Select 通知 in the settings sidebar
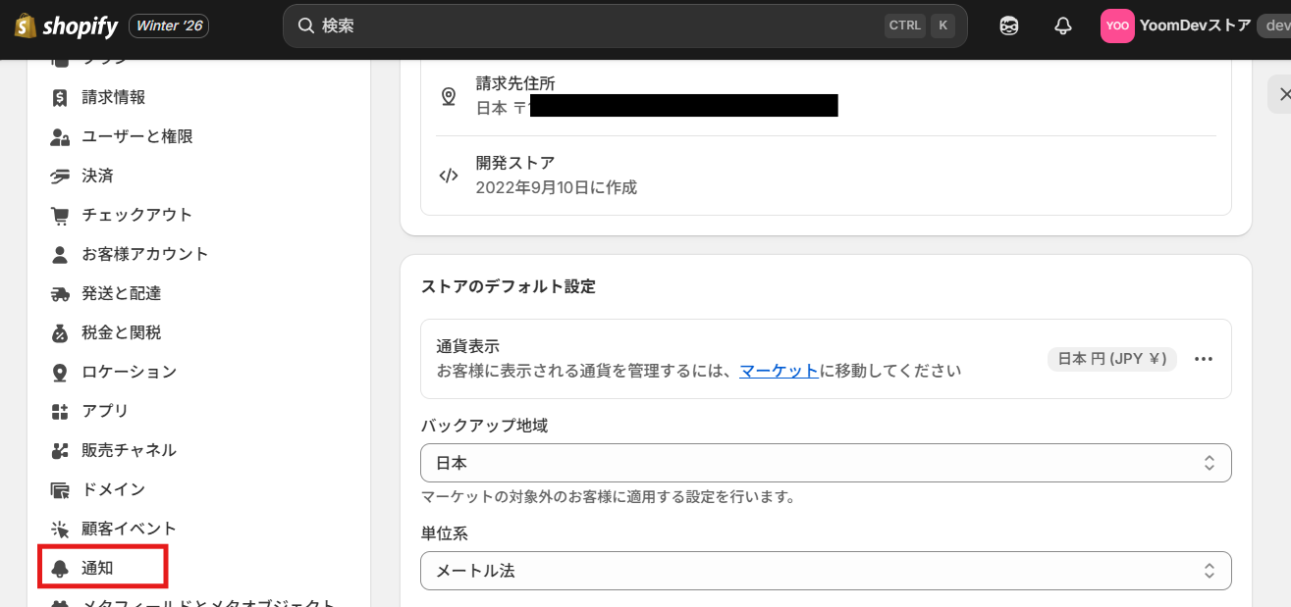The height and width of the screenshot is (607, 1291). pyautogui.click(x=98, y=568)
